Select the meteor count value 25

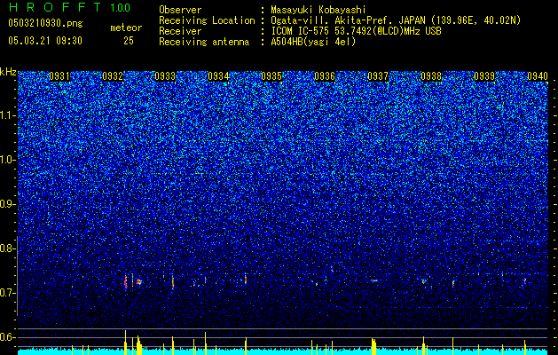click(x=129, y=41)
